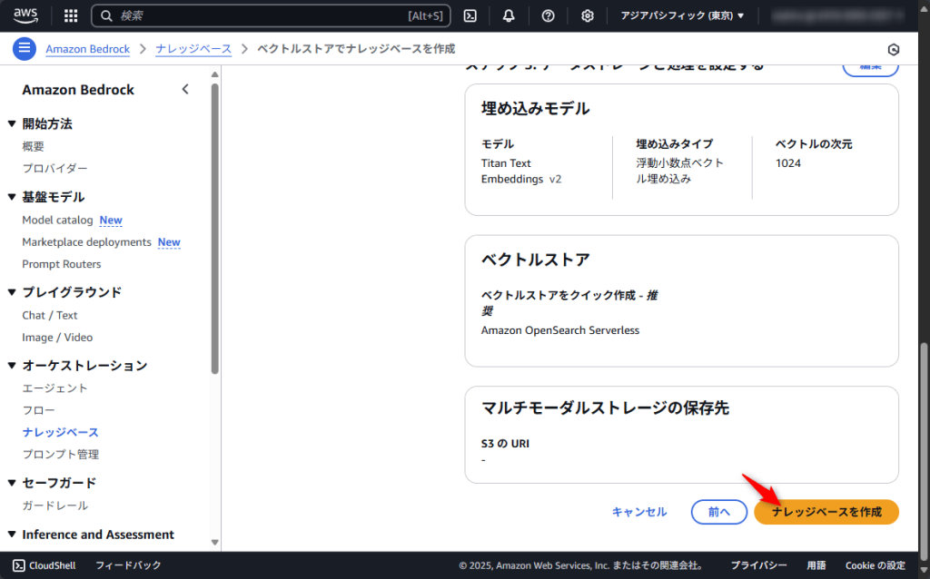Click the sidebar scrollbar thumb
The width and height of the screenshot is (930, 579).
tap(214, 229)
